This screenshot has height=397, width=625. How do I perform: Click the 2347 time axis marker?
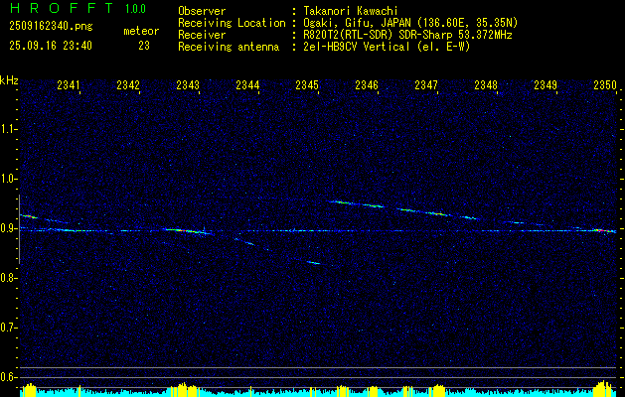pyautogui.click(x=426, y=85)
